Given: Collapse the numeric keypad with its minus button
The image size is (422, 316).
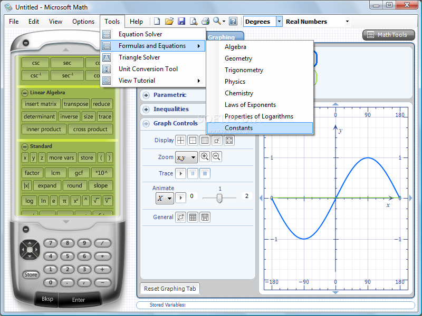Looking at the screenshot, I should point(26,229).
